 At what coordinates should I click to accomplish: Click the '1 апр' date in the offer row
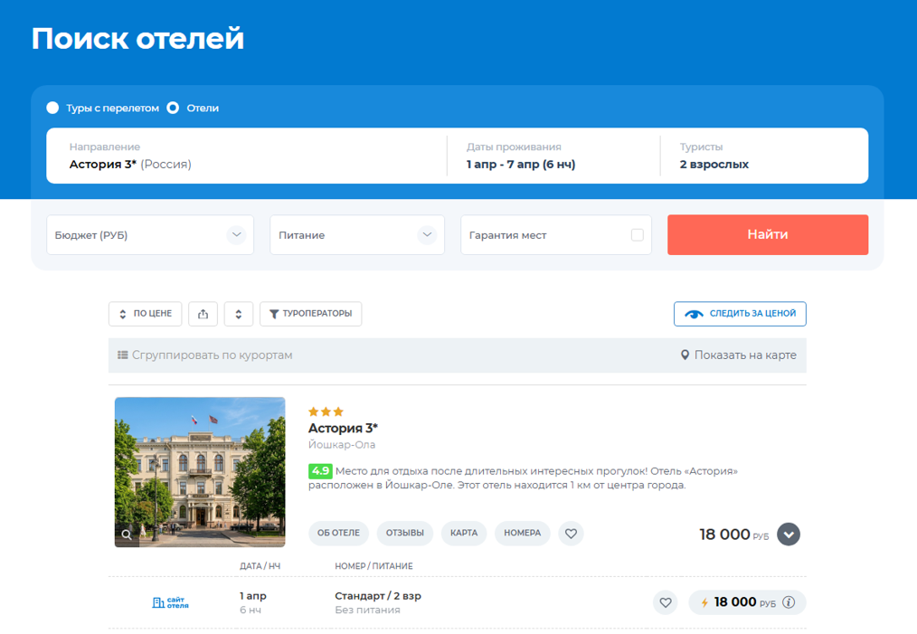pyautogui.click(x=252, y=596)
